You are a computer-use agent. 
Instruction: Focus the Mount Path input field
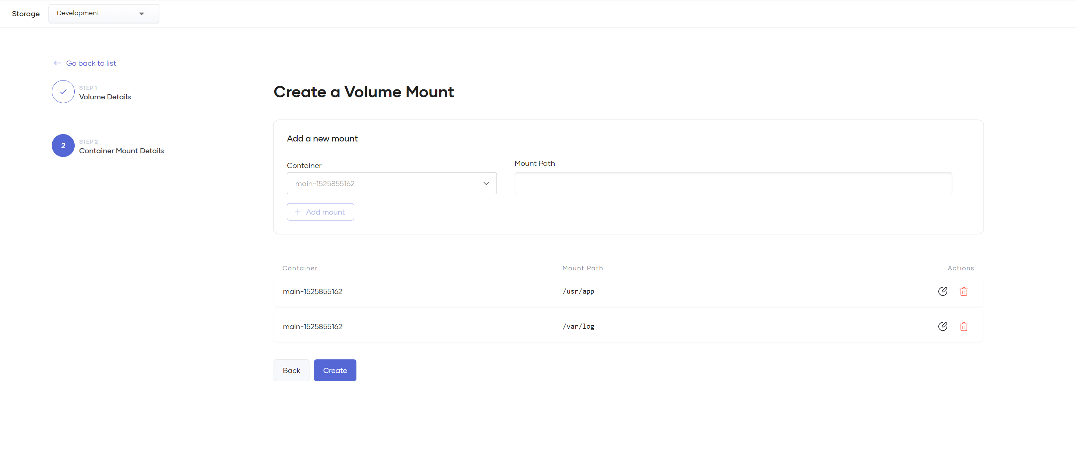tap(733, 183)
